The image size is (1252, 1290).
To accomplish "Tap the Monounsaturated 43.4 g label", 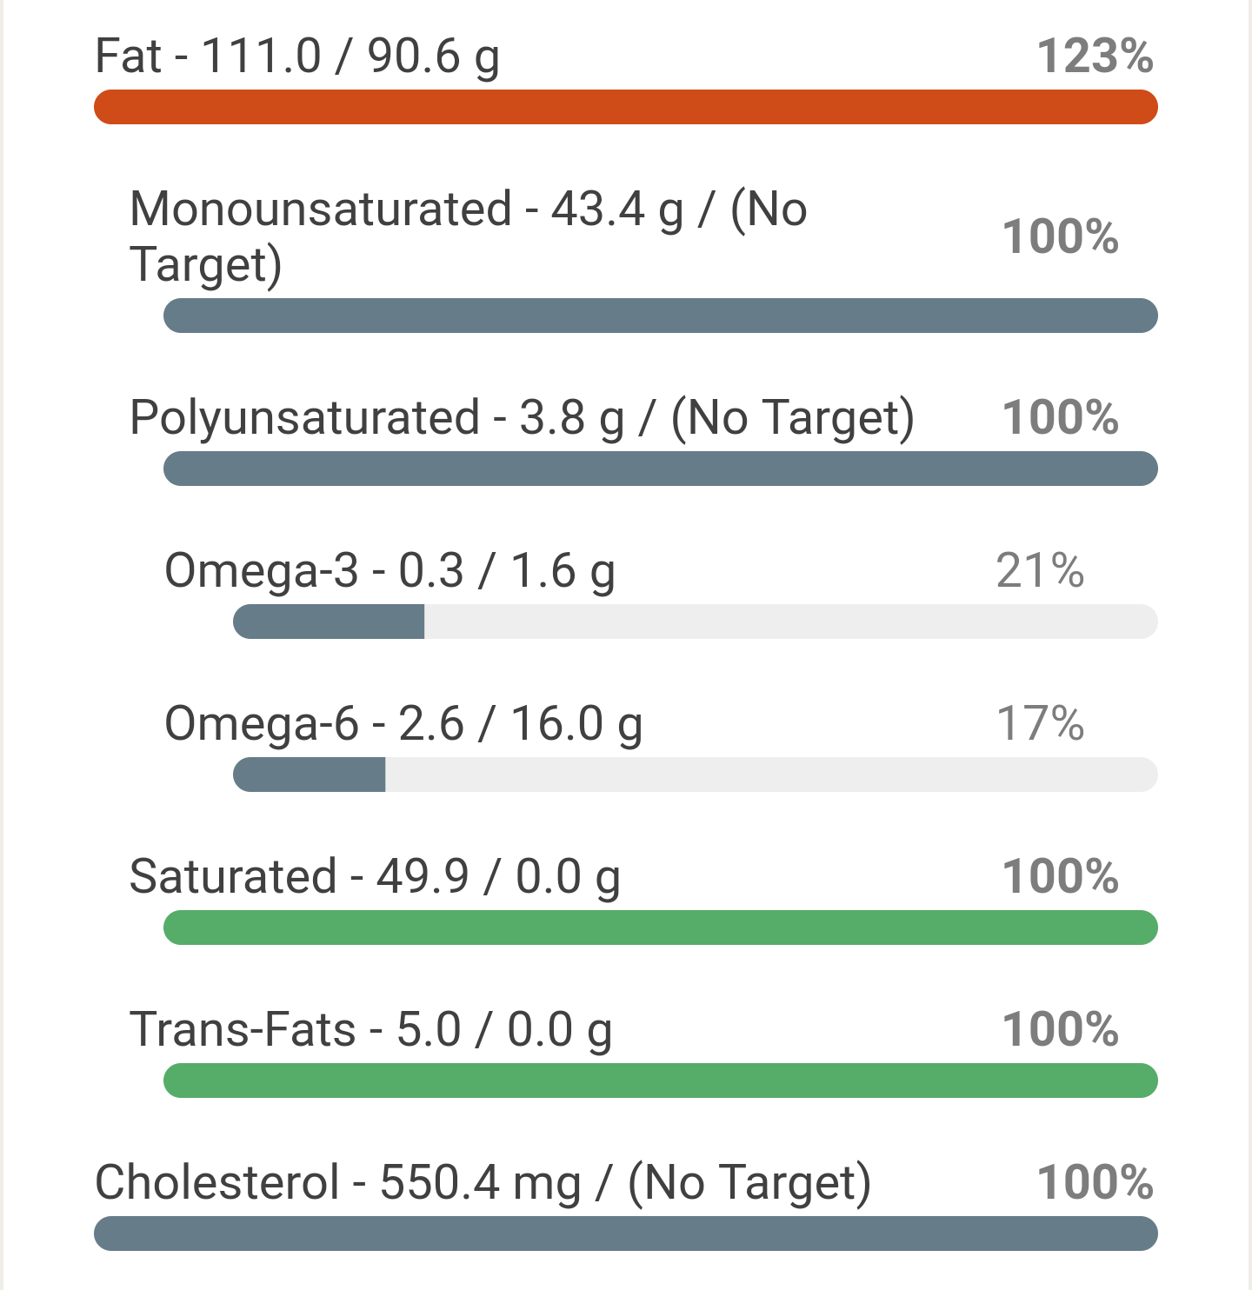I will coord(469,236).
